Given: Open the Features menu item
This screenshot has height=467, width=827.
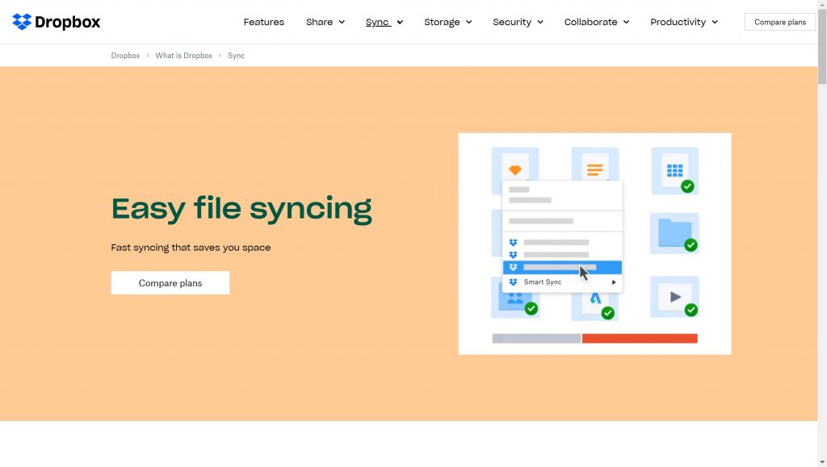Looking at the screenshot, I should pyautogui.click(x=264, y=22).
